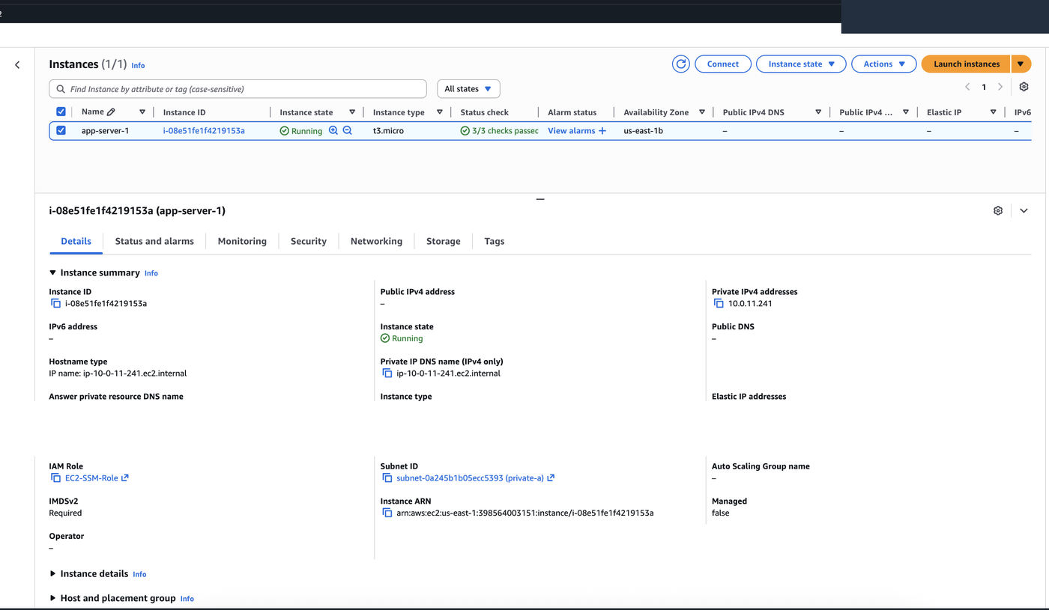Viewport: 1049px width, 610px height.
Task: Click the search magnifier icon
Action: click(x=61, y=89)
